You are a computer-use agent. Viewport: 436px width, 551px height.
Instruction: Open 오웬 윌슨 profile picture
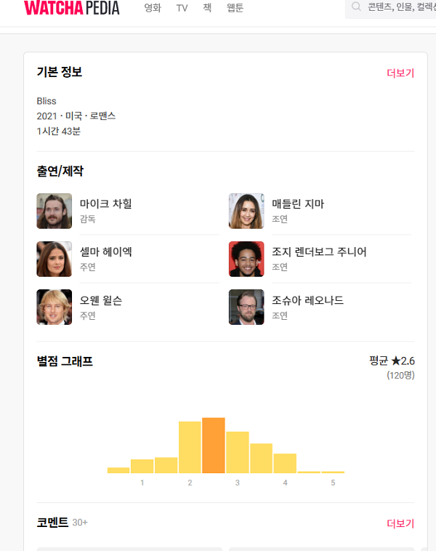coord(54,307)
